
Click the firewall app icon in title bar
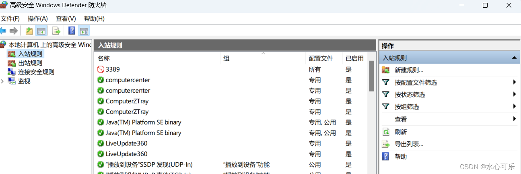pyautogui.click(x=4, y=5)
